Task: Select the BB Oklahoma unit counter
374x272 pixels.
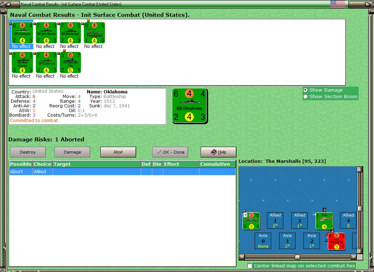Action: click(x=23, y=33)
